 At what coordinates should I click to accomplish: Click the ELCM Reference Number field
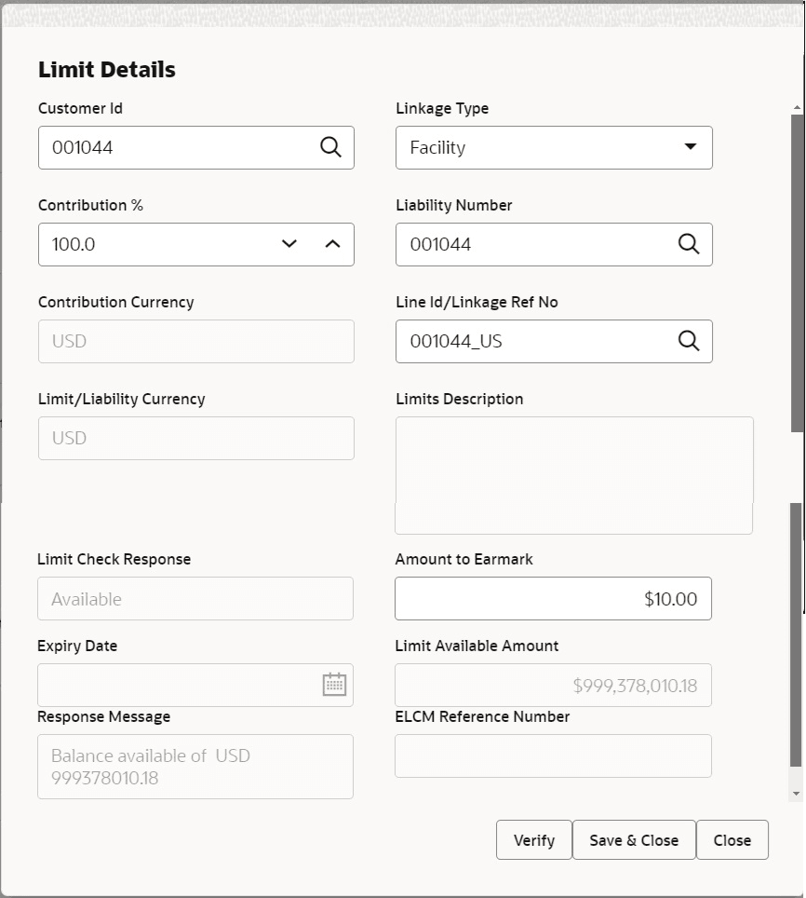(553, 755)
